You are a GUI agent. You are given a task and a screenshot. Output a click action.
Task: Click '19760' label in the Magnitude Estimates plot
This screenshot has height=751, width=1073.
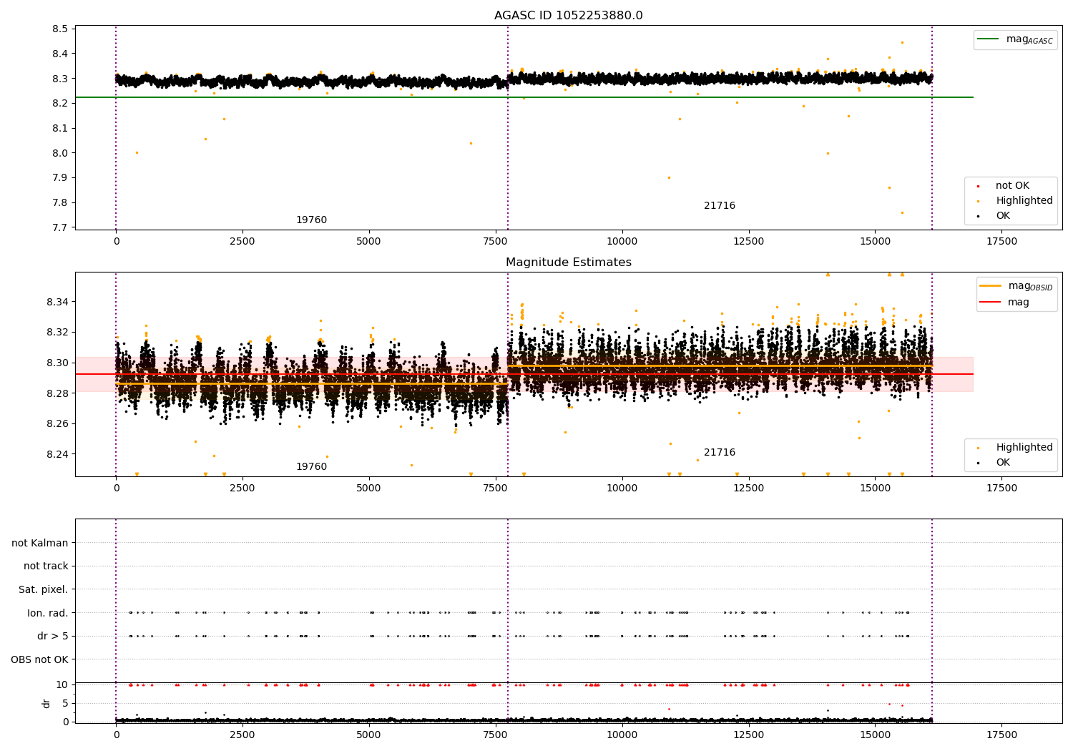311,467
